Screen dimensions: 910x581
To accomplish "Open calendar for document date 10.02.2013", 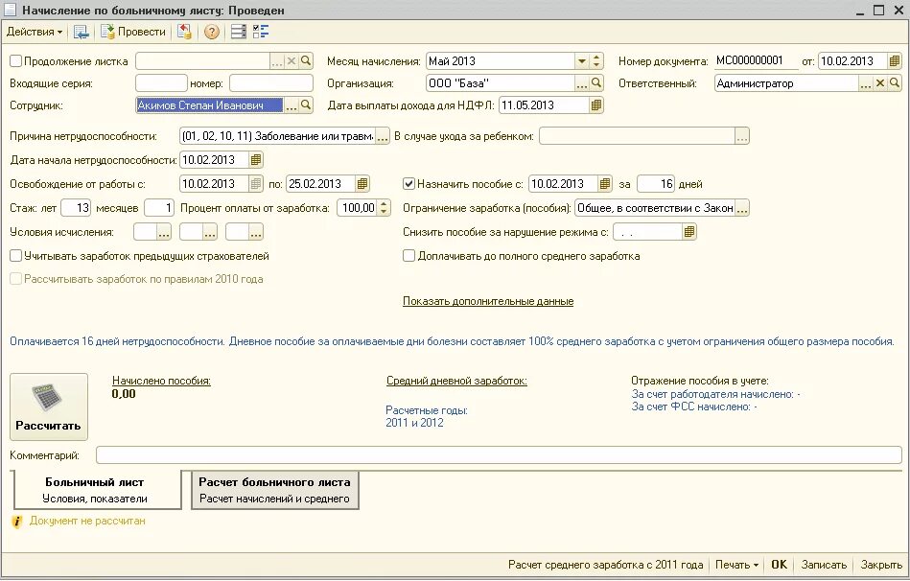I will 895,60.
